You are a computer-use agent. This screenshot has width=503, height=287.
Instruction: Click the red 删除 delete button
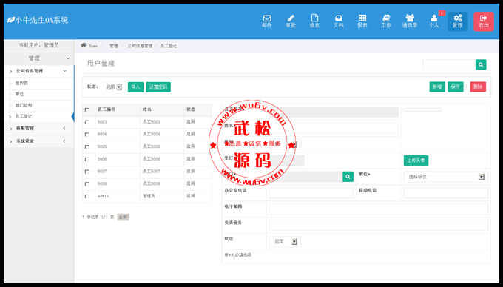[478, 87]
